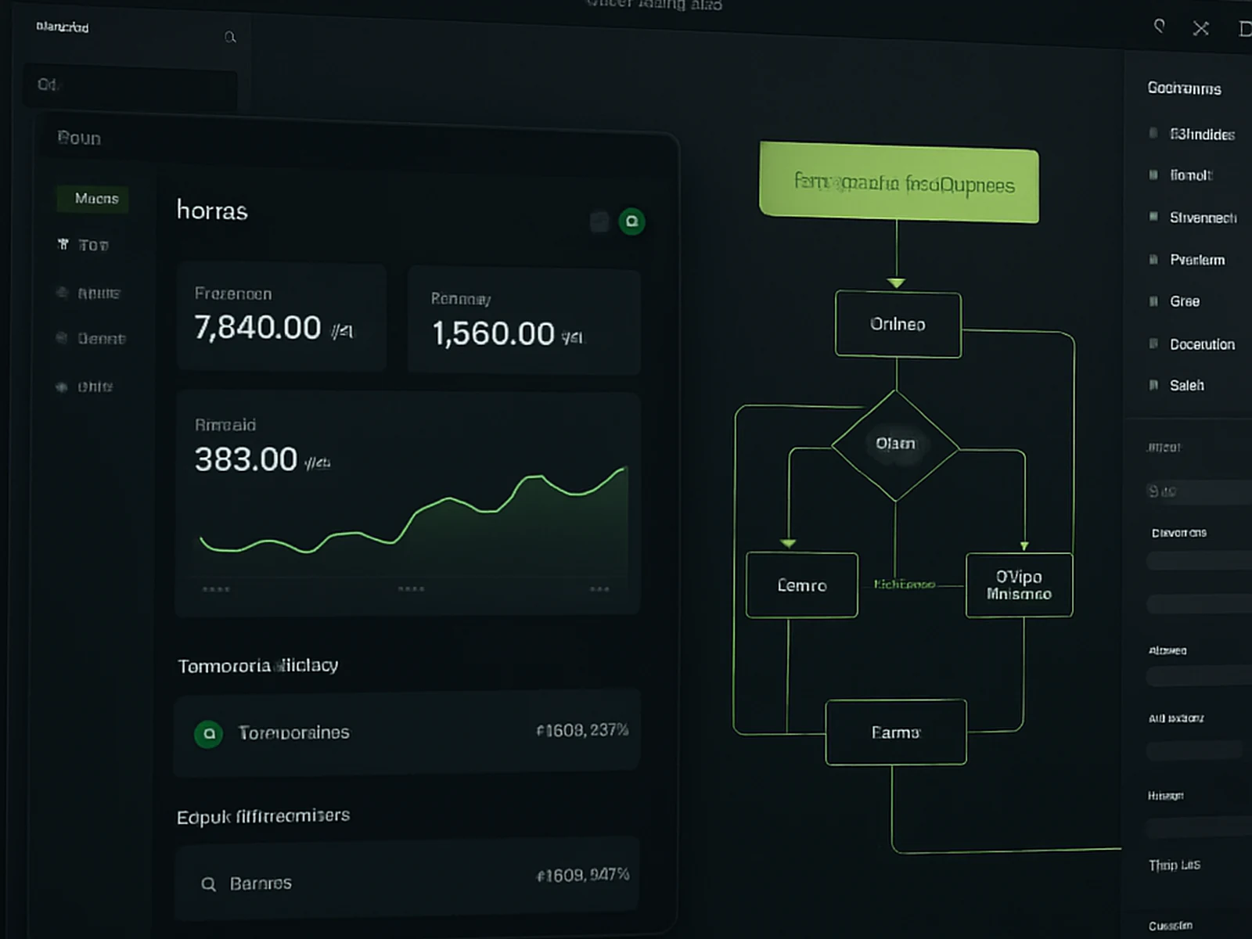Click the square icon left of S3hndides
Image resolution: width=1252 pixels, height=939 pixels.
(1153, 133)
